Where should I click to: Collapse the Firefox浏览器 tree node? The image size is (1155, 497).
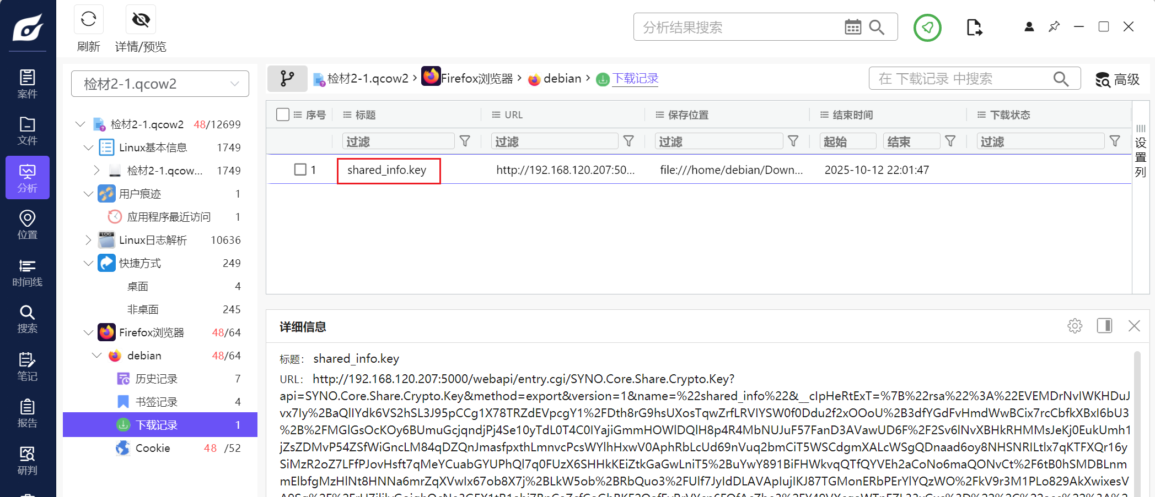88,332
